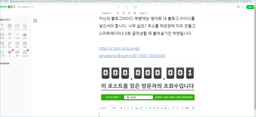The width and height of the screenshot is (256, 117).
Task: Apply bold in floating format toolbar
Action: [x=121, y=108]
